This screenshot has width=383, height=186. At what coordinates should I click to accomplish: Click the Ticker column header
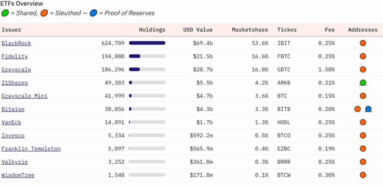(287, 30)
